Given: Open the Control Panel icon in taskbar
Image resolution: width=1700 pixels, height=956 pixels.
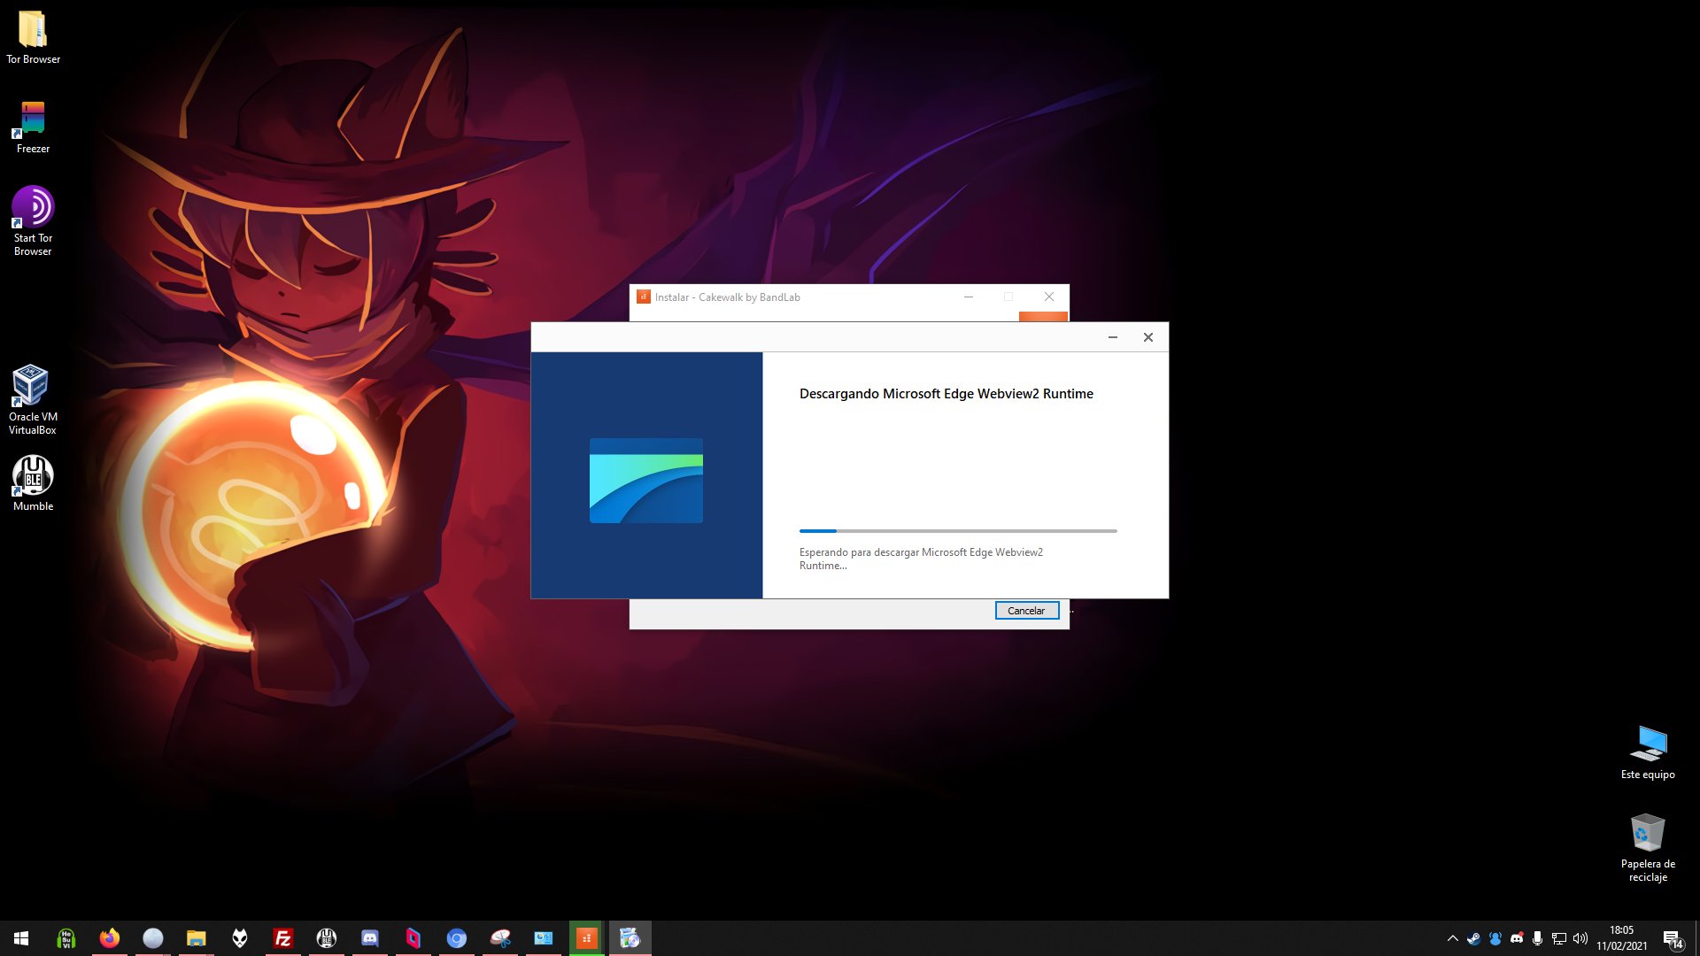Looking at the screenshot, I should click(543, 938).
